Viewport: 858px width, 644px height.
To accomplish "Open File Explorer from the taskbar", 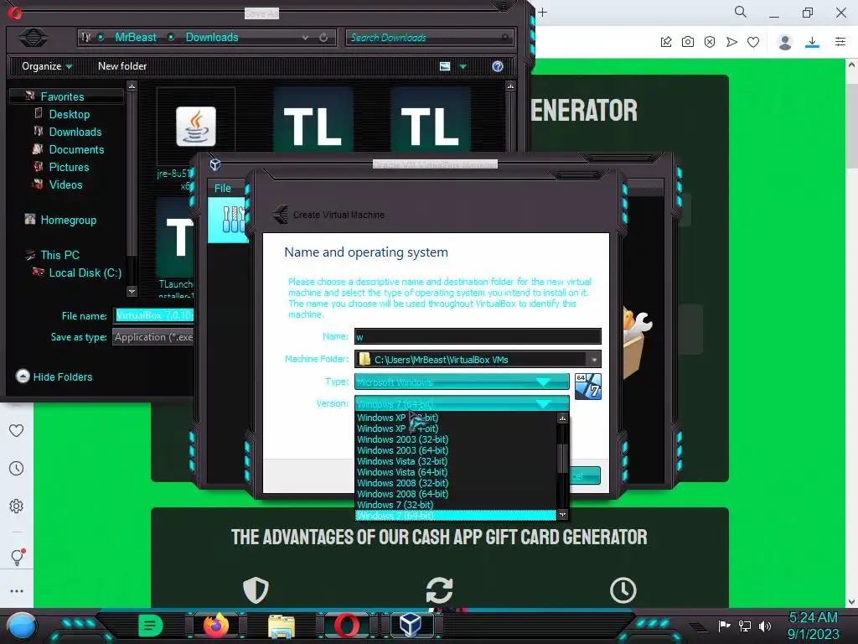I will pos(282,626).
